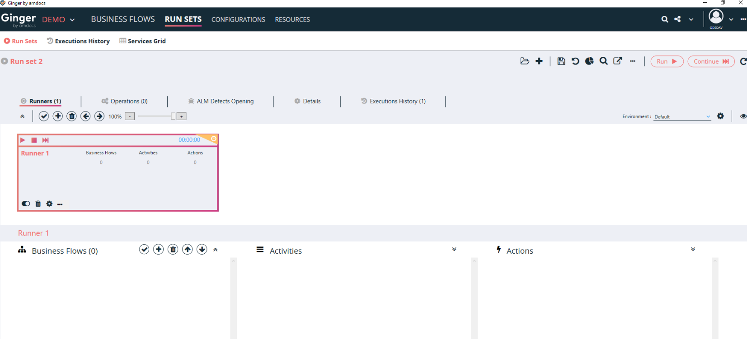Switch to the Operations (0) tab
Image resolution: width=747 pixels, height=339 pixels.
125,102
